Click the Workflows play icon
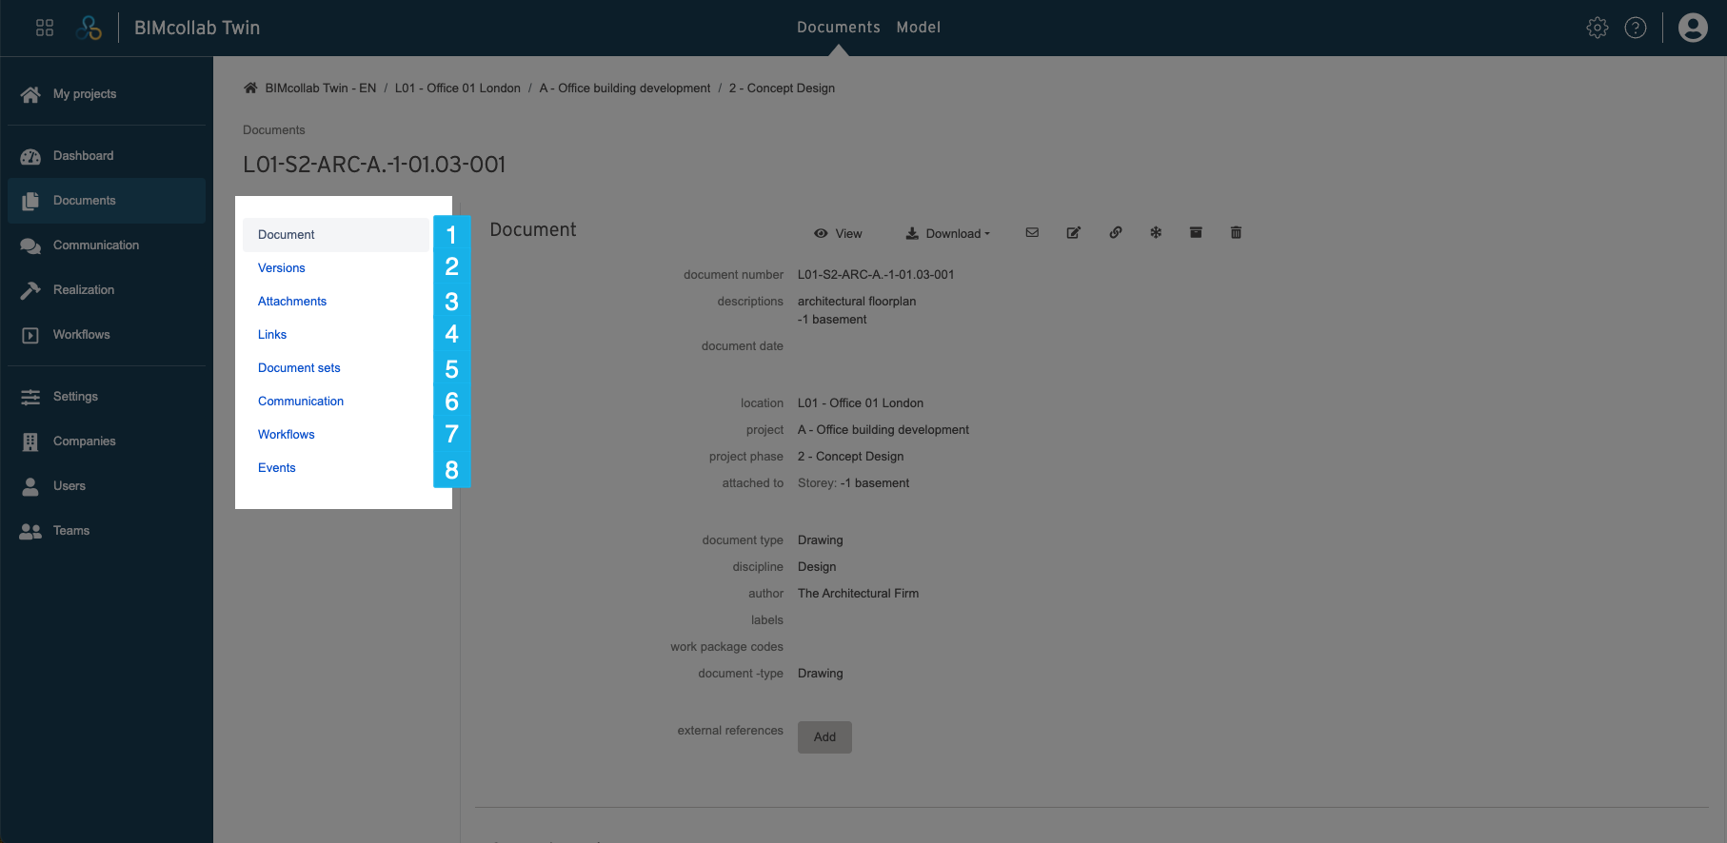 click(30, 335)
